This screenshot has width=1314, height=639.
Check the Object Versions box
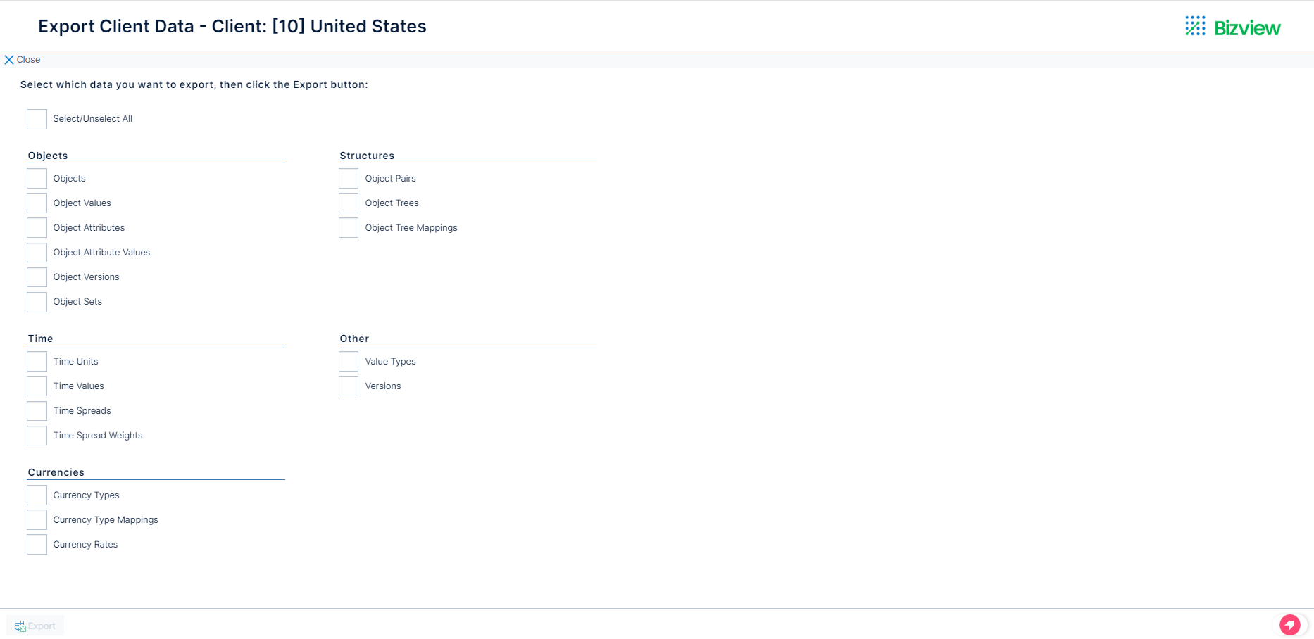point(37,277)
